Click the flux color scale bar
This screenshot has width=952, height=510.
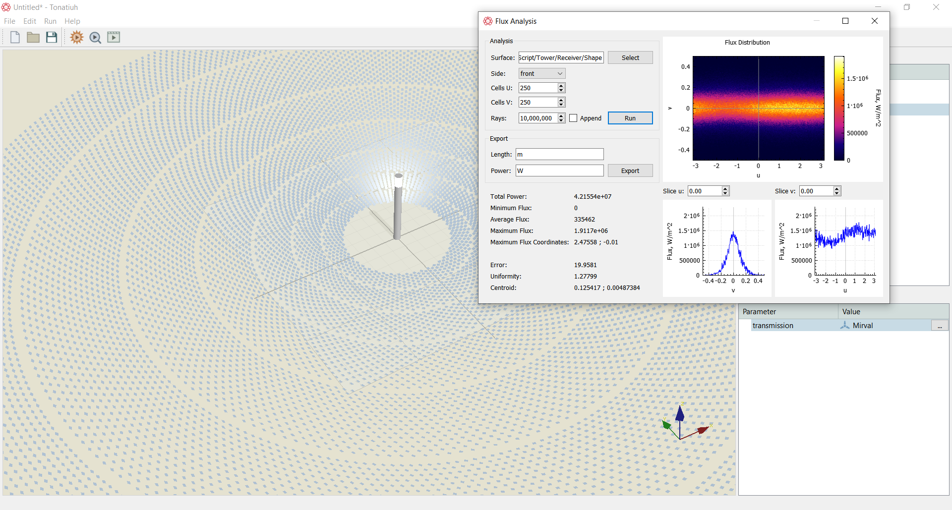pos(839,108)
